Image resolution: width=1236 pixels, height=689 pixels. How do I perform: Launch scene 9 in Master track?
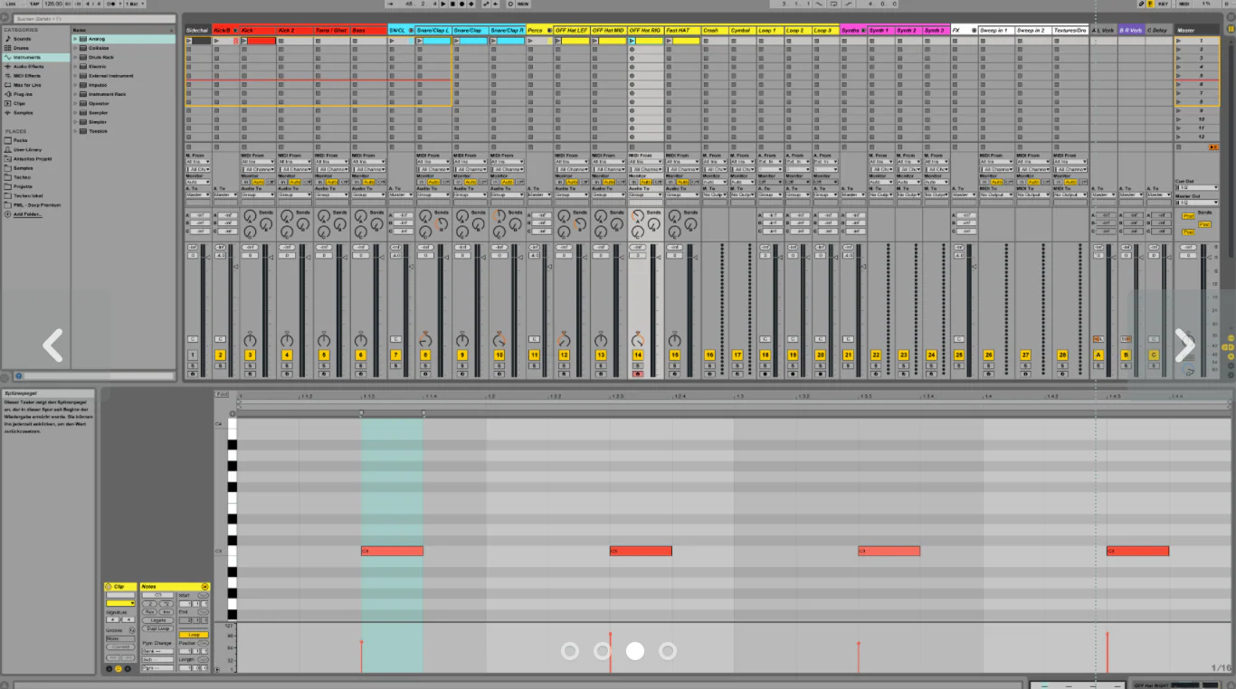1179,110
